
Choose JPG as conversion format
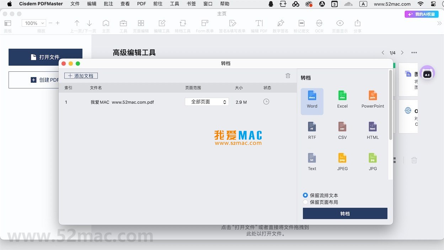[x=373, y=158]
